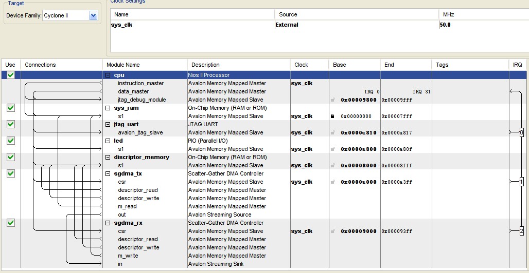Edit base address 0x0000a810
Image resolution: width=529 pixels, height=273 pixels.
click(x=359, y=132)
